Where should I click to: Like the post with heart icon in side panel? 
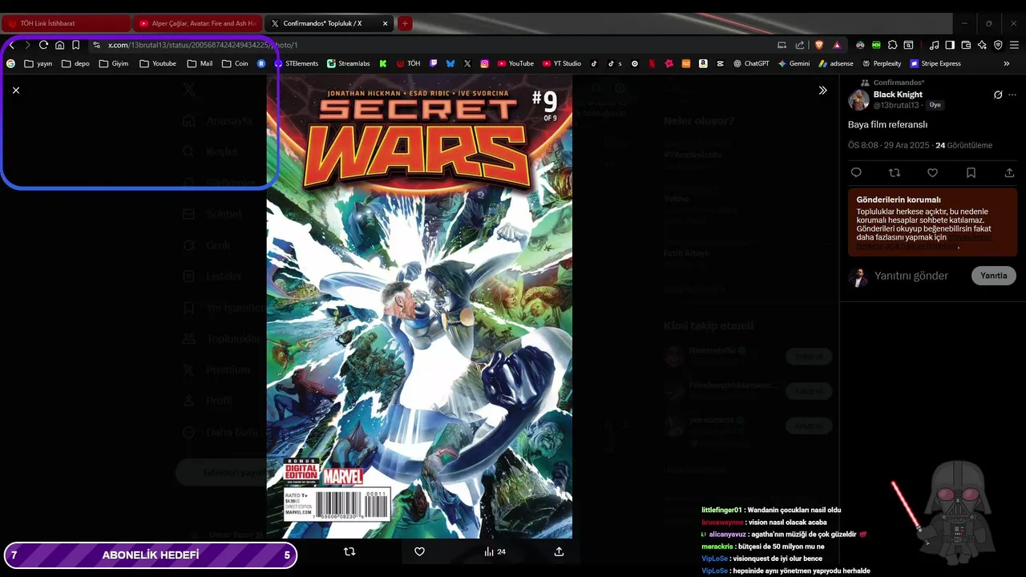(932, 172)
